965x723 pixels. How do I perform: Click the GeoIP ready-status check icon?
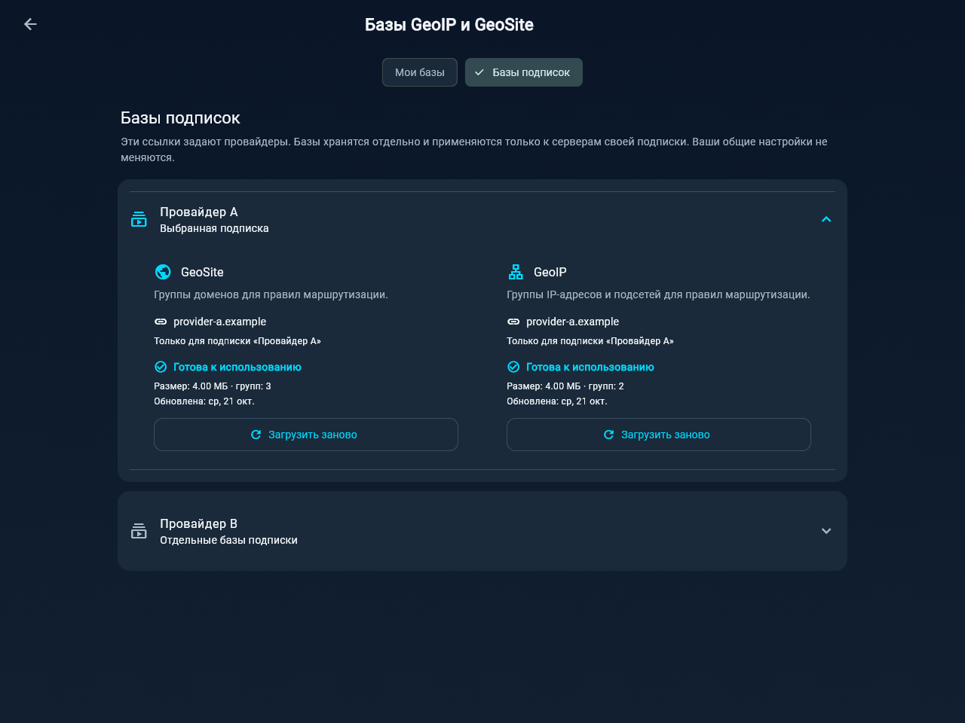click(513, 367)
